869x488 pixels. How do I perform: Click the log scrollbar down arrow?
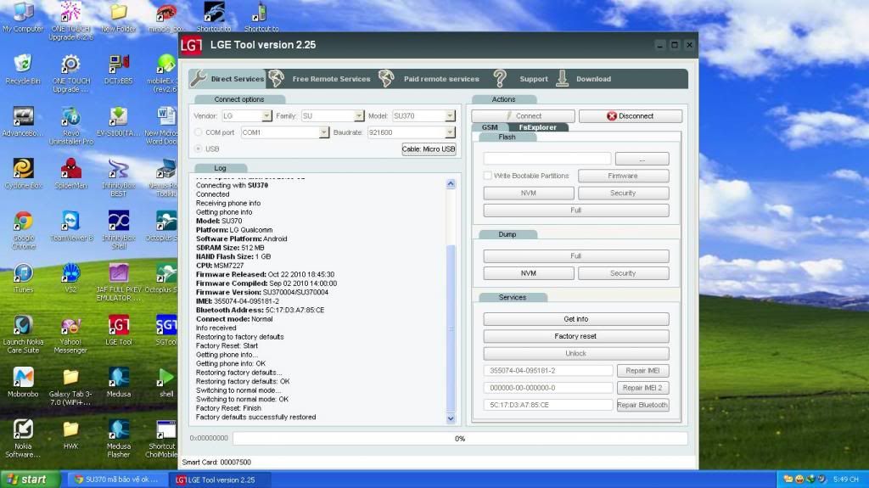(451, 418)
